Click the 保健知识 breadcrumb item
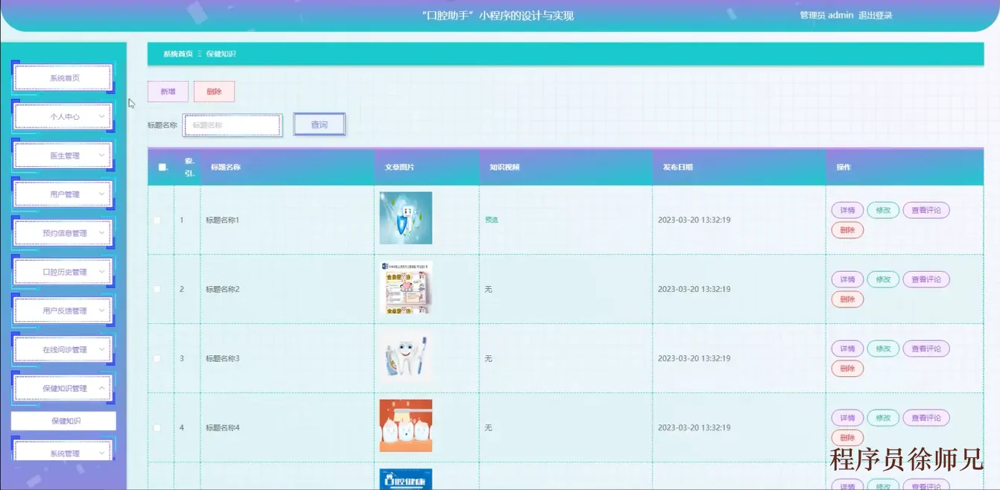The image size is (1000, 490). click(x=221, y=54)
